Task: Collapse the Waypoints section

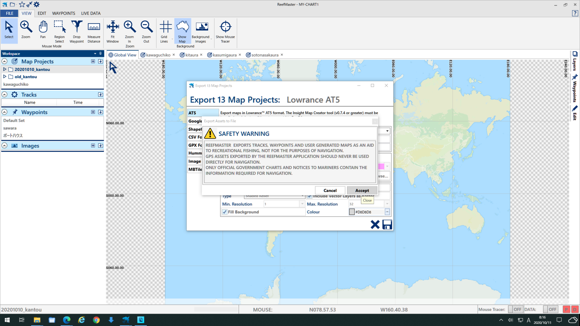Action: (5, 112)
